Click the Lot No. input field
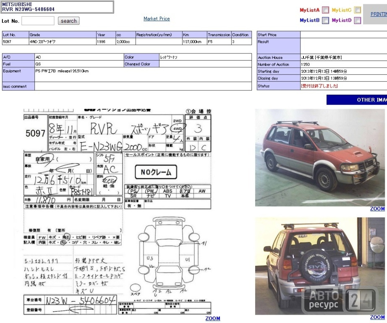387x323 pixels. pyautogui.click(x=38, y=21)
